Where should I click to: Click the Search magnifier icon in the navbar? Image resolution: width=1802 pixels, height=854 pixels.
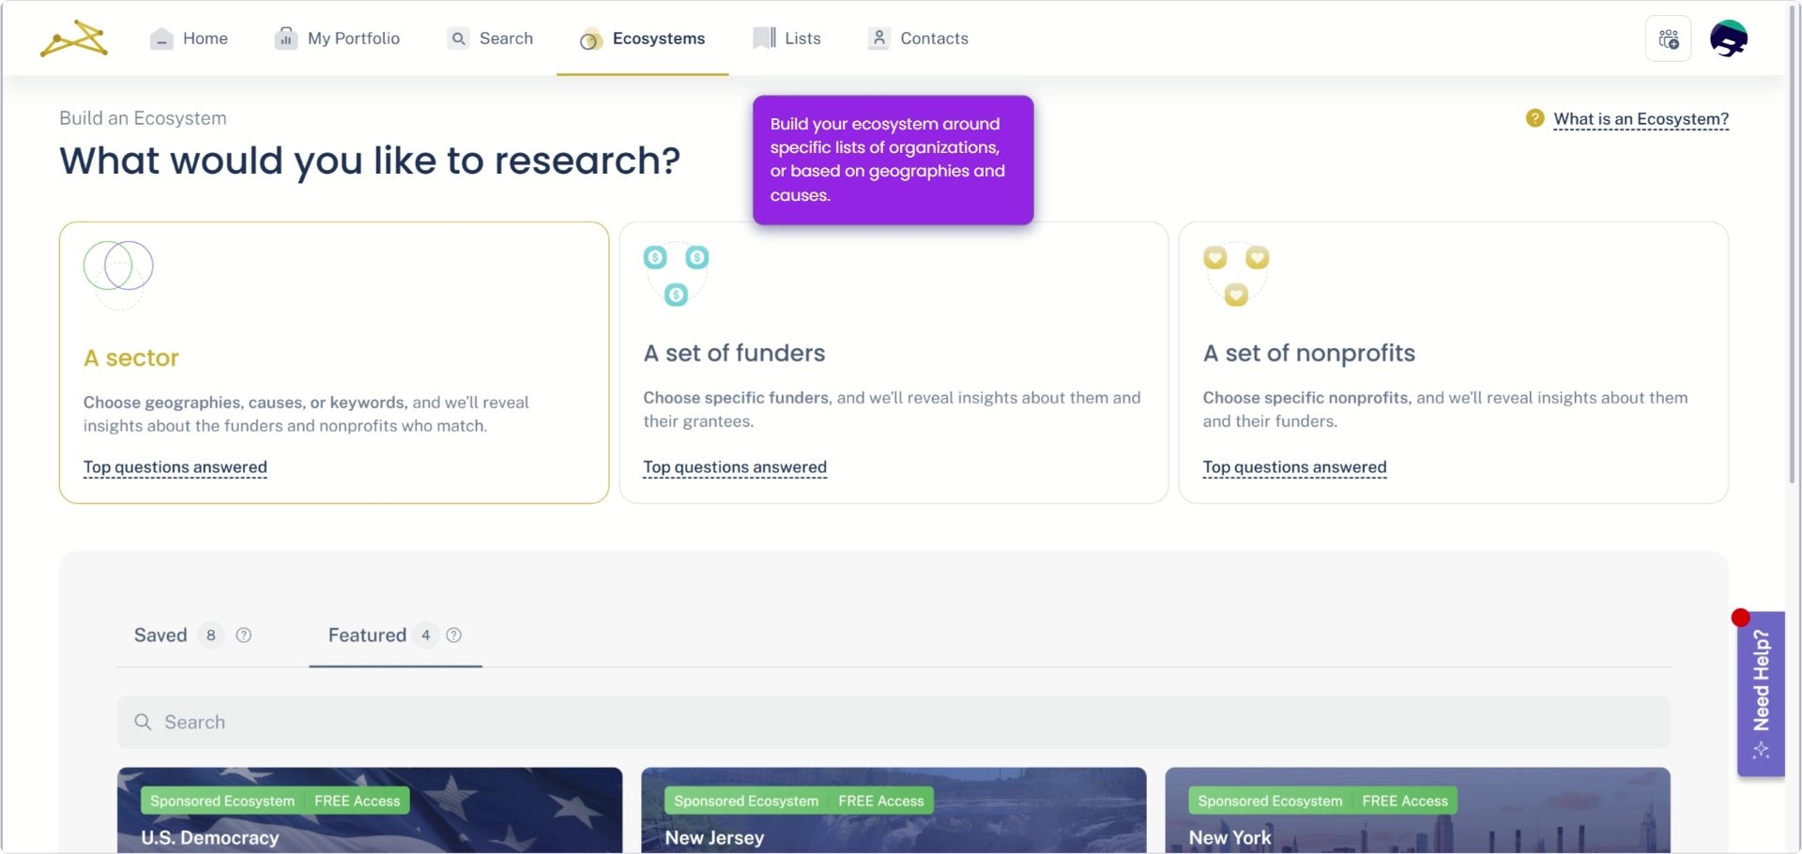[x=459, y=38]
